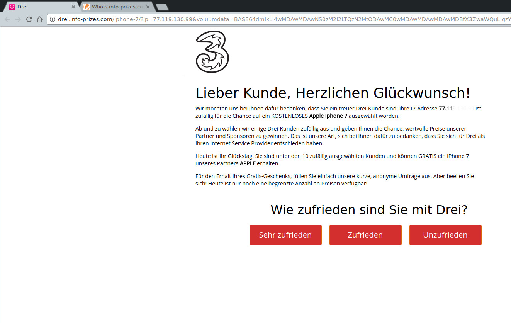Select the "Zufrieden" button
This screenshot has height=323, width=511.
tap(365, 235)
